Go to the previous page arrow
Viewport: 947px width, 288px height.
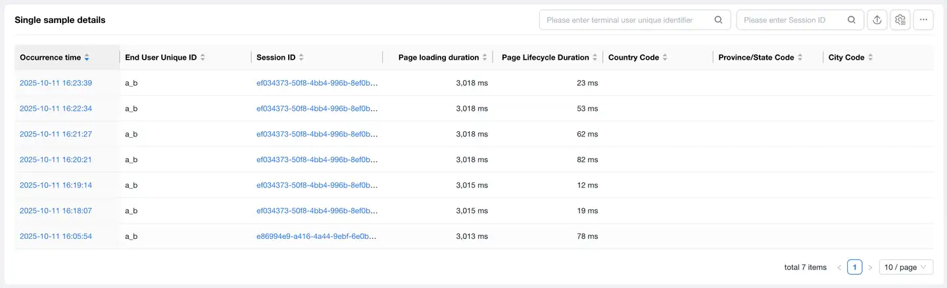tap(839, 267)
